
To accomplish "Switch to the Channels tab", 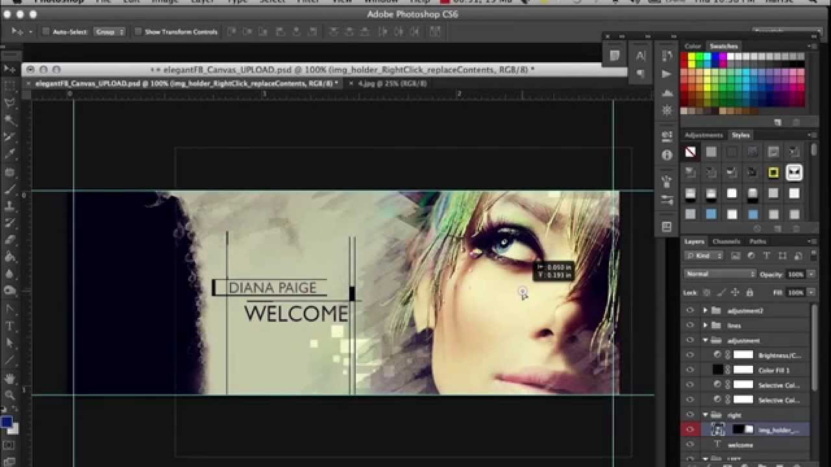I will pyautogui.click(x=726, y=241).
